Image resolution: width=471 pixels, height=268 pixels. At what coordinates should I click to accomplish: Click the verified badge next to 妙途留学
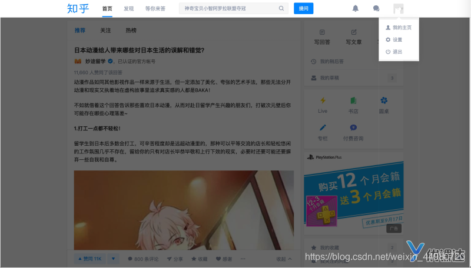[x=110, y=61]
